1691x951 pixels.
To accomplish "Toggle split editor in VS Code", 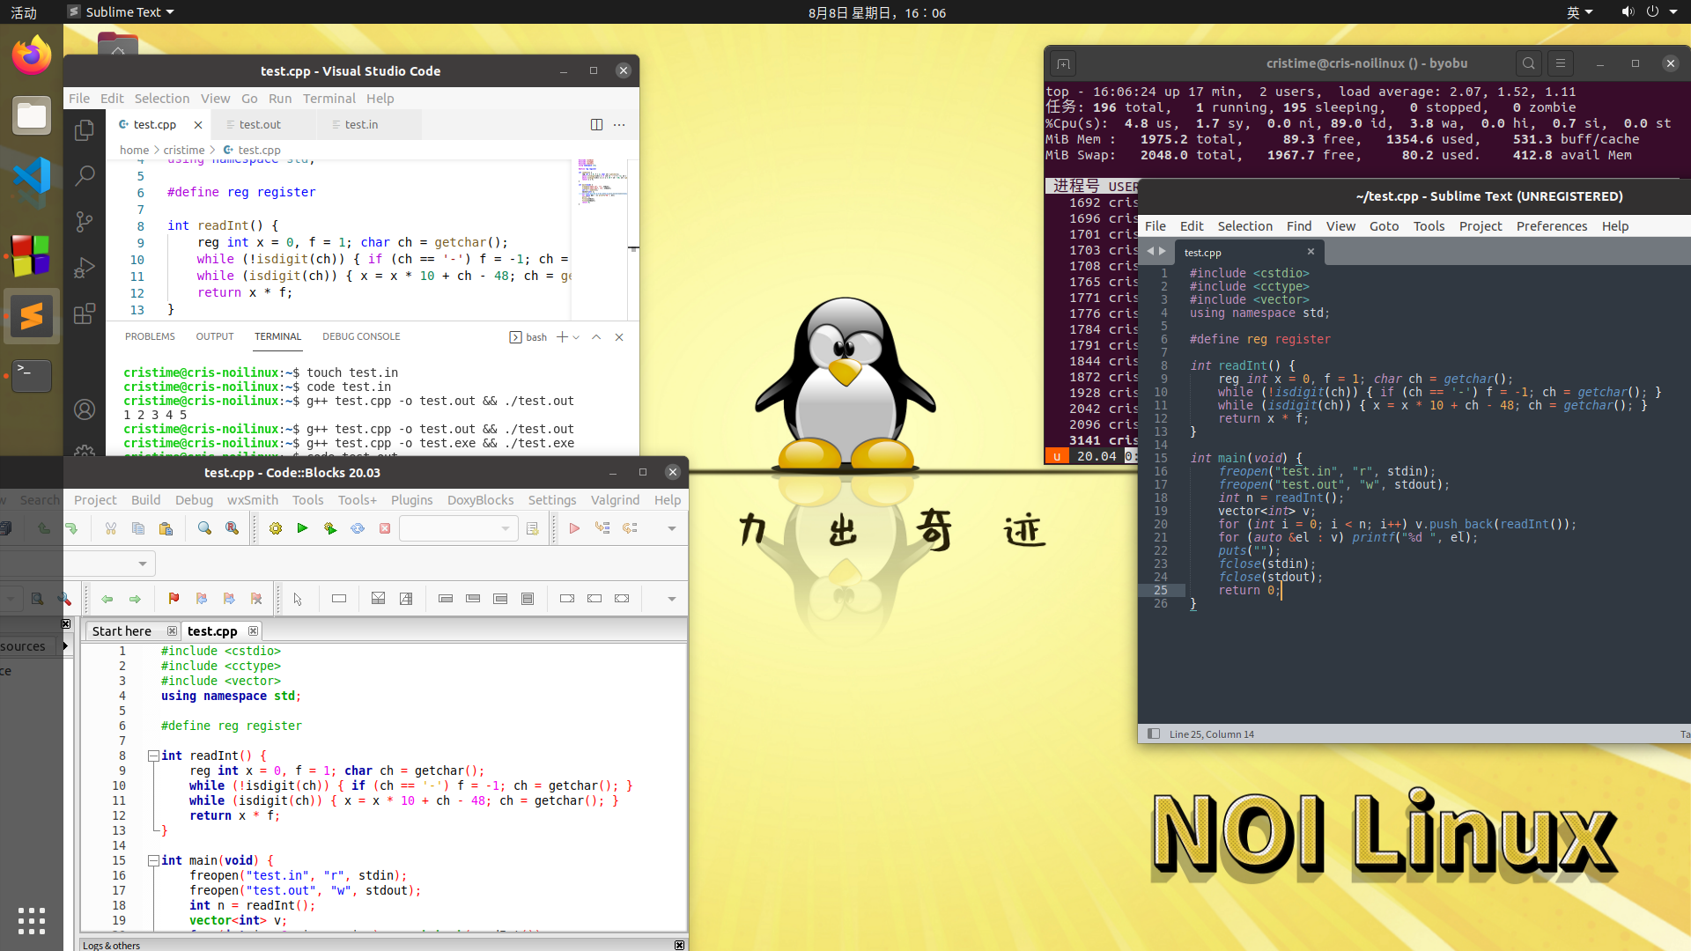I will (596, 124).
